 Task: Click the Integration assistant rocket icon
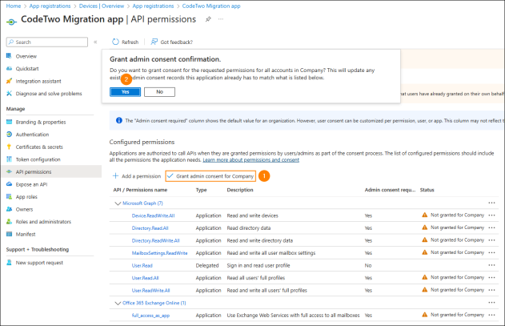[x=9, y=81]
